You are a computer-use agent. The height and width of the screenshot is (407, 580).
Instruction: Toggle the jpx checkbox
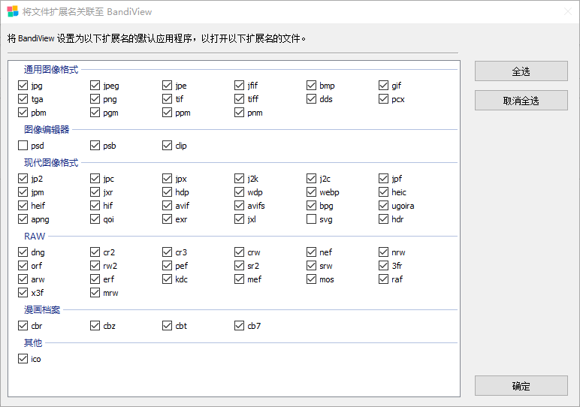[x=168, y=179]
